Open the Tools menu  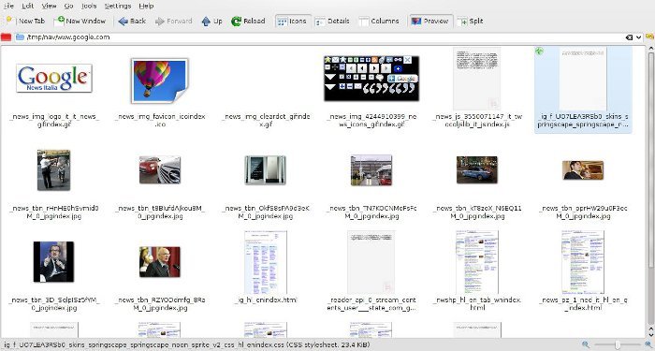tap(89, 6)
